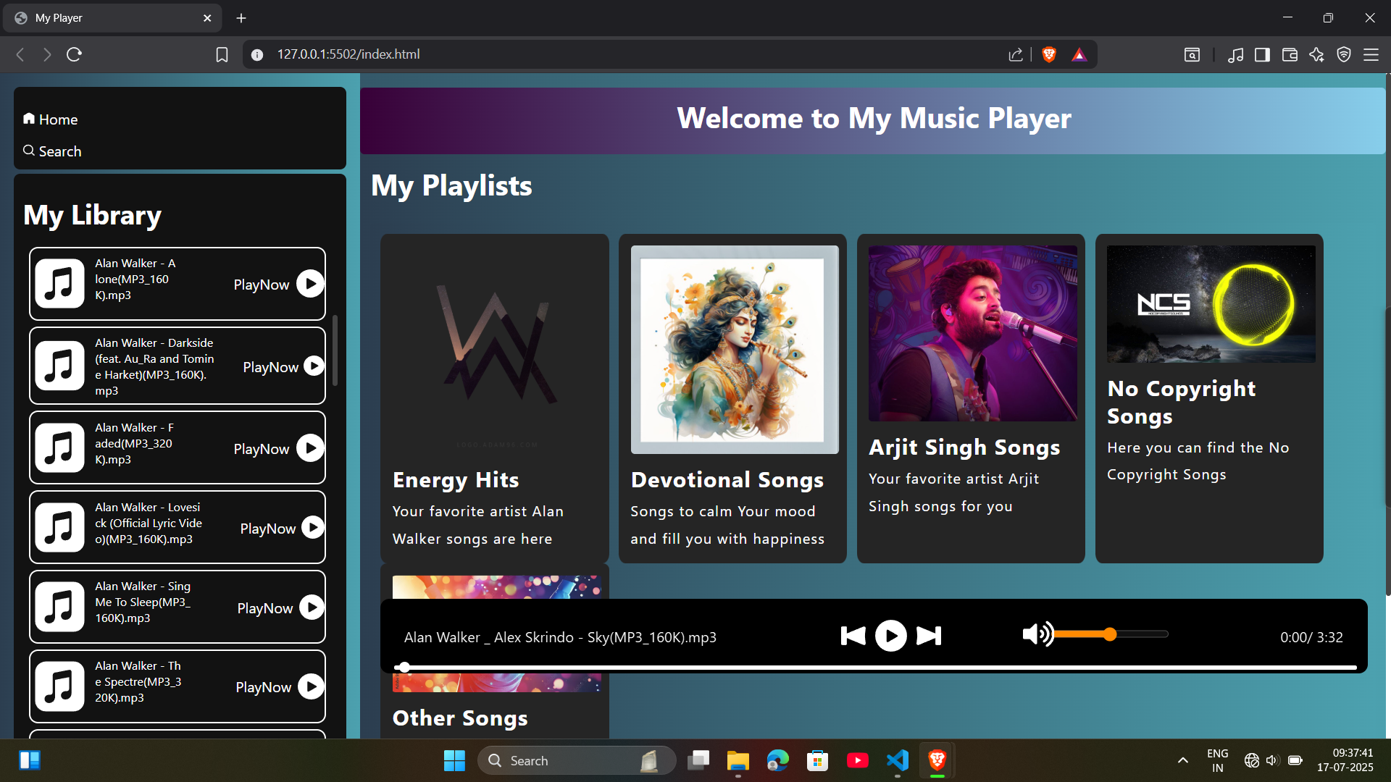
Task: Skip to next track in player
Action: (x=929, y=636)
